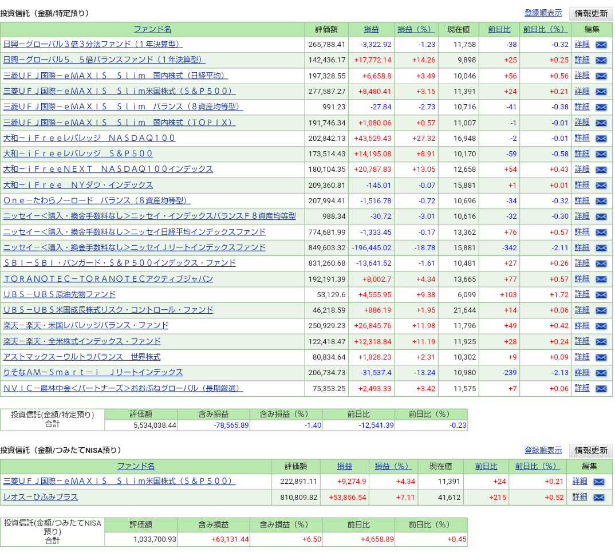
Task: Open 詳細 link for 大和ーiFree NYダウ・インデックス
Action: (x=582, y=185)
